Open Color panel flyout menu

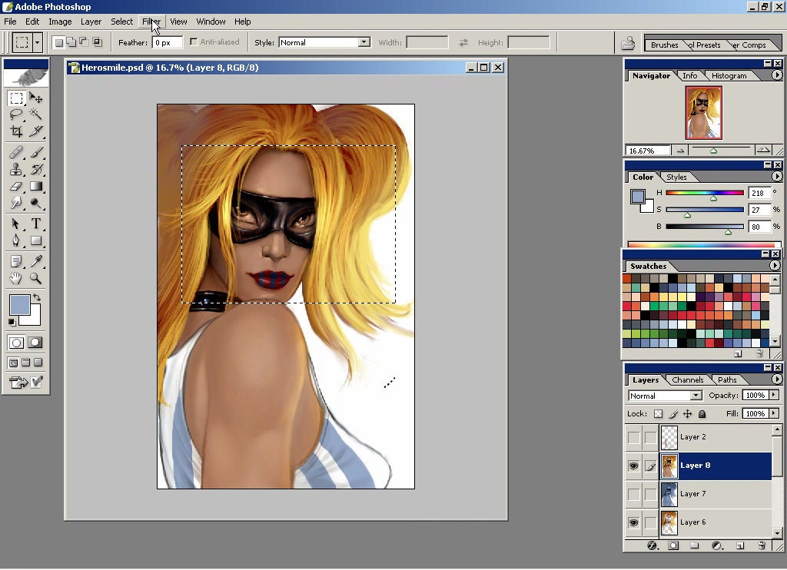(x=776, y=177)
